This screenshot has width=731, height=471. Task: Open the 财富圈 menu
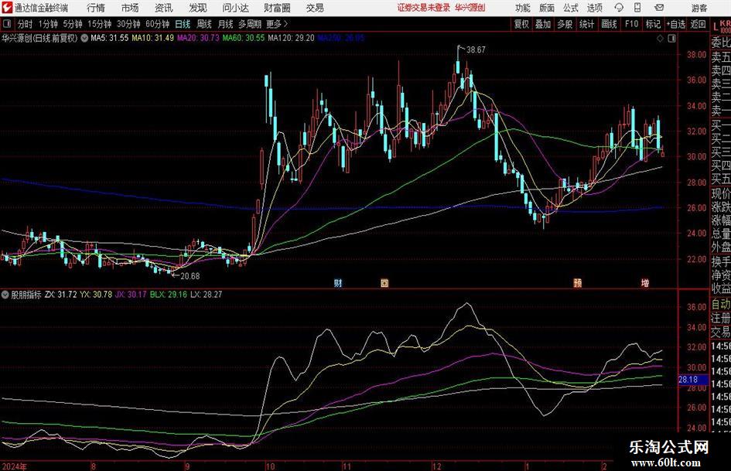(x=277, y=8)
